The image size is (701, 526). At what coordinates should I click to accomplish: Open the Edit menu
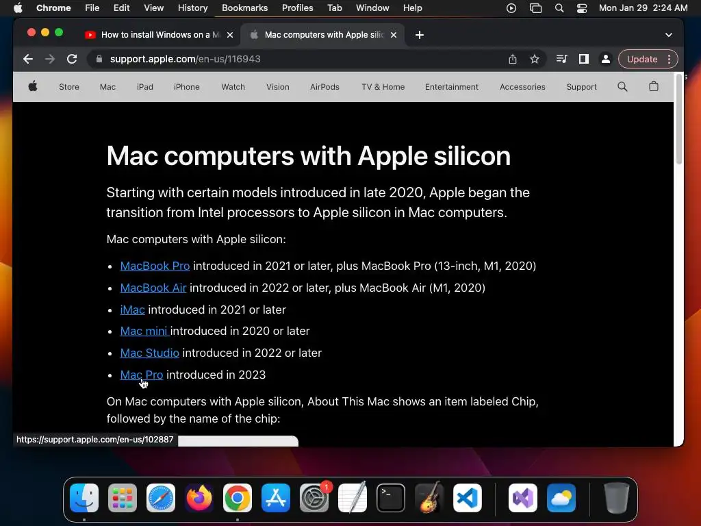point(121,8)
